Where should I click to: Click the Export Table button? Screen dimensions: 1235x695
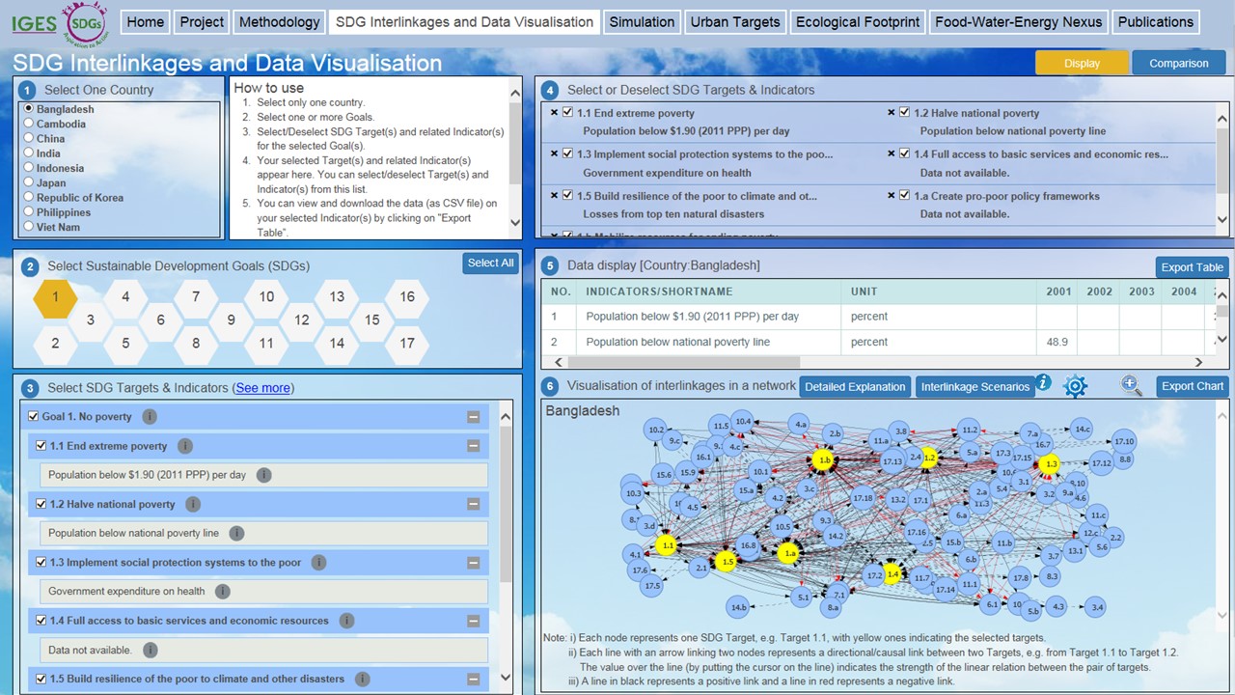click(1192, 267)
